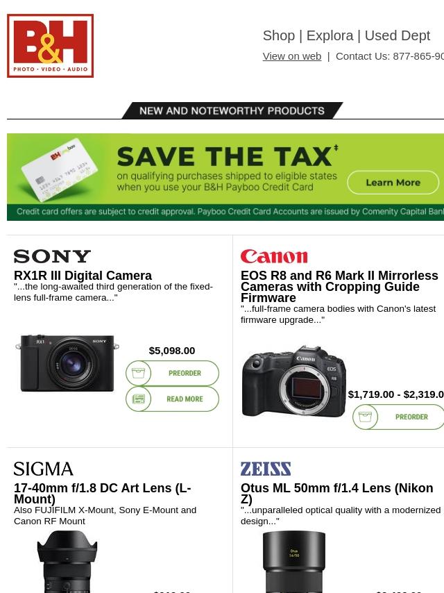Click the cart icon on Canon Preorder button
The height and width of the screenshot is (593, 444).
pyautogui.click(x=365, y=417)
